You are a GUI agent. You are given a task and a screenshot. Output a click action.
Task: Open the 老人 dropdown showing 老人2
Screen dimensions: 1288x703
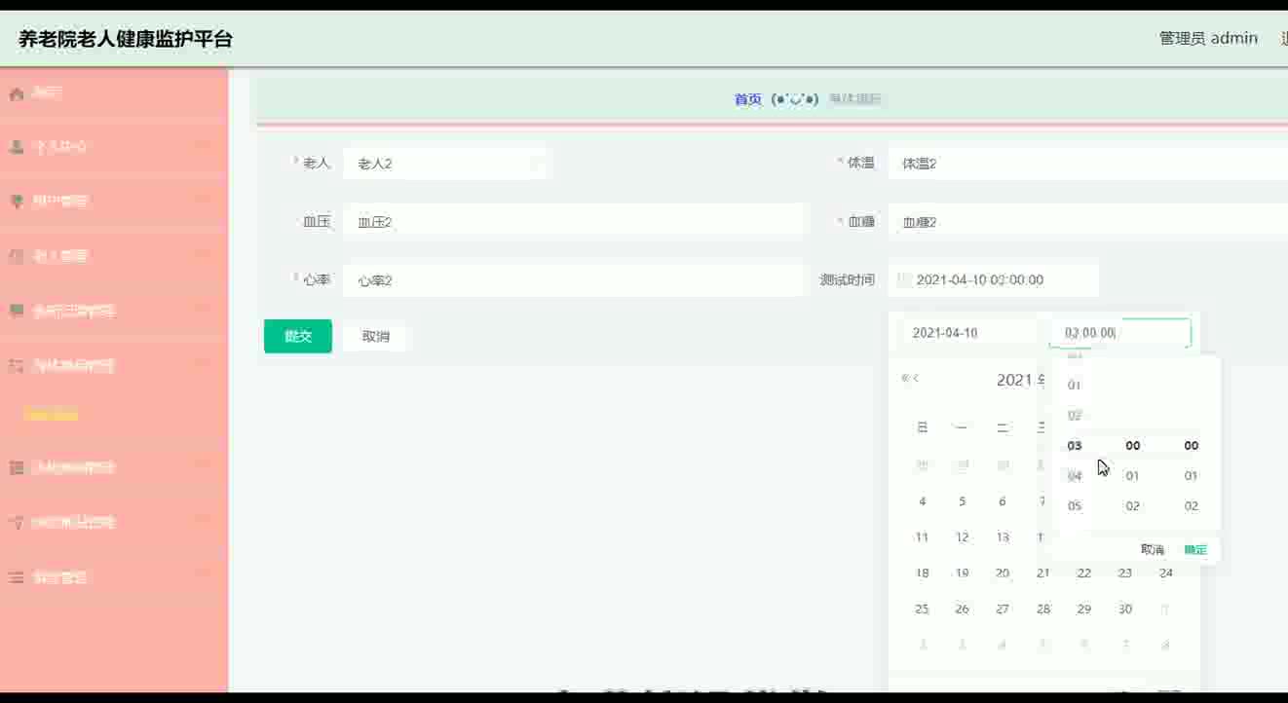coord(446,164)
